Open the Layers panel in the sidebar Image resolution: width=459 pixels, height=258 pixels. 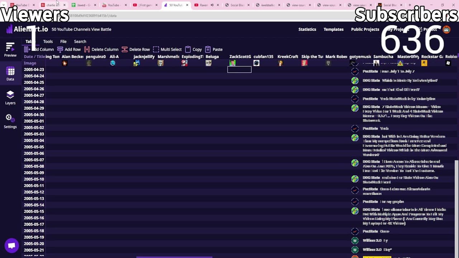(x=10, y=97)
